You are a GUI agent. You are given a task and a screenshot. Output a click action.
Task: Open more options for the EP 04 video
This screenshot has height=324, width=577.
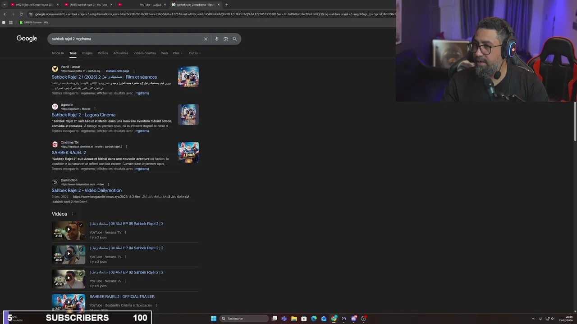coord(126,257)
